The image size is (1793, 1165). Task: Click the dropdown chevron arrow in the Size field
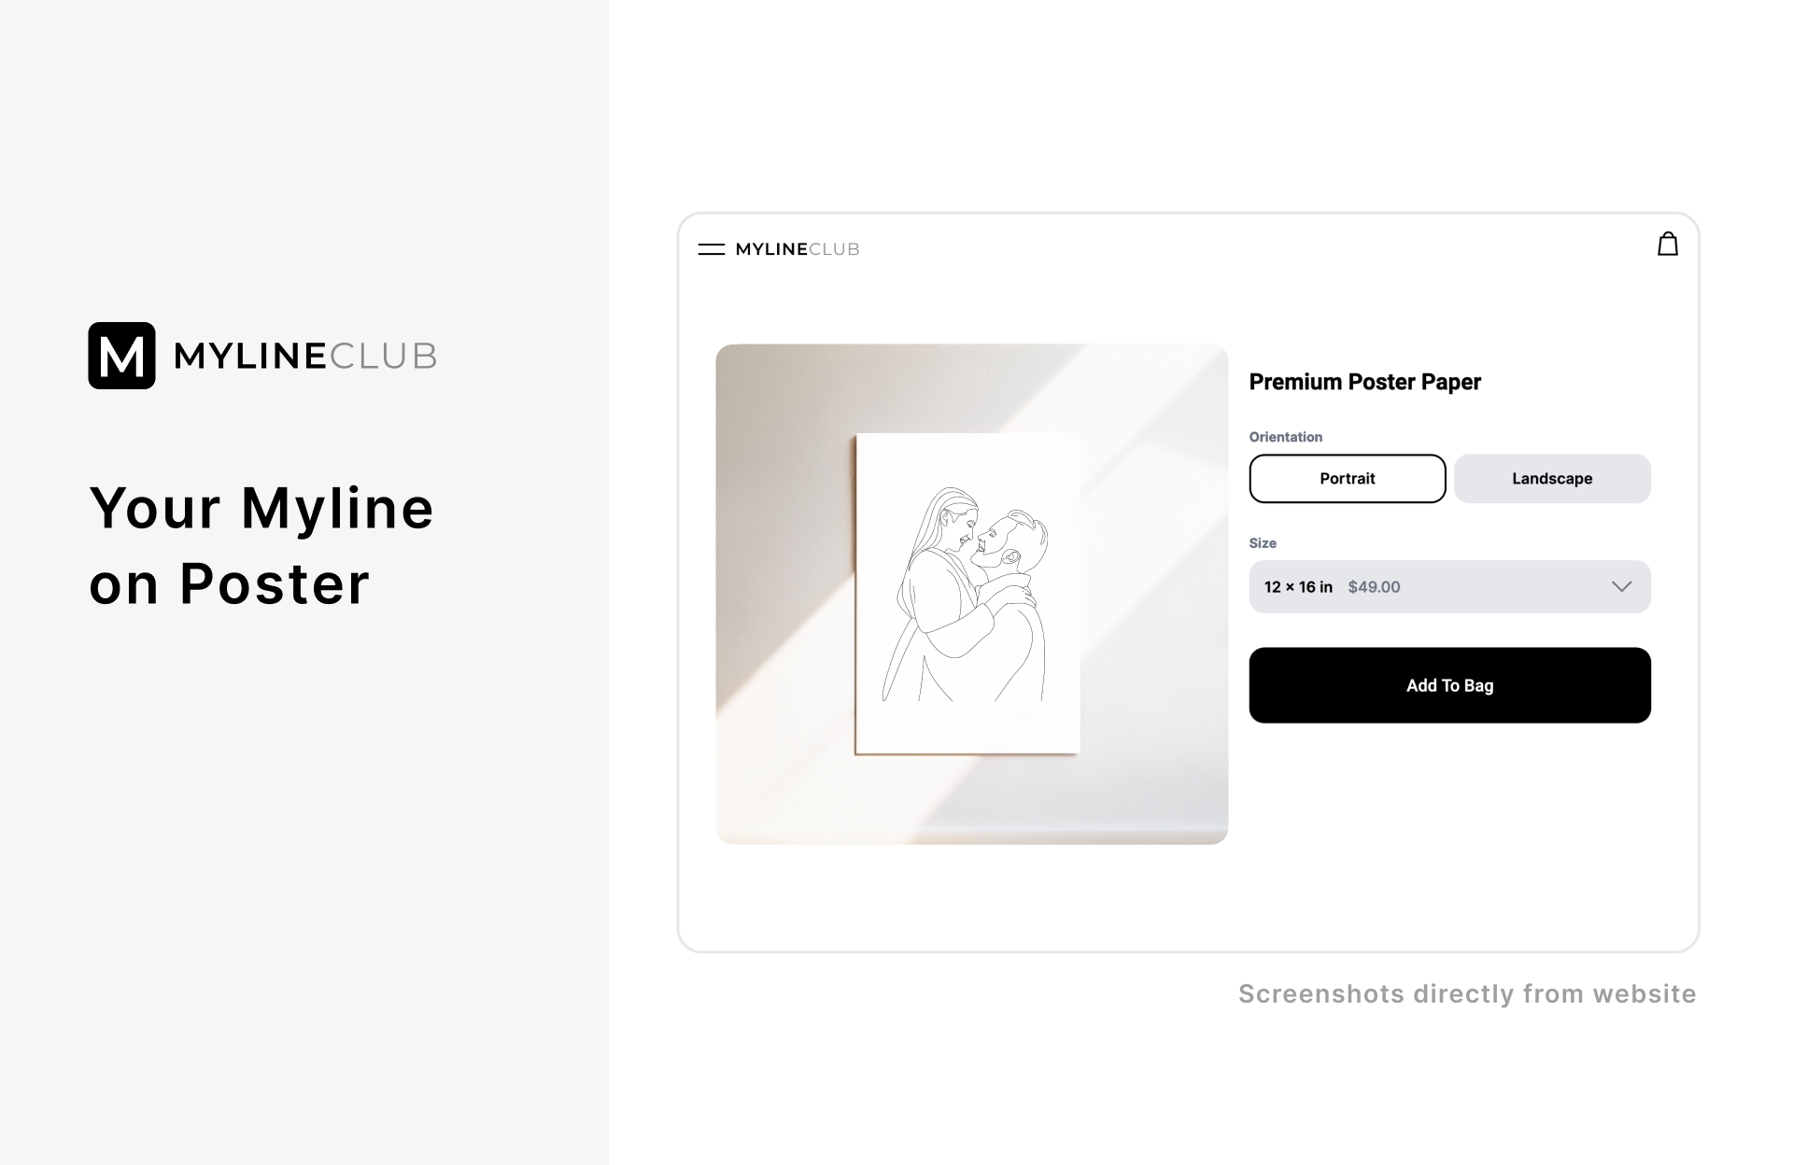pyautogui.click(x=1621, y=587)
